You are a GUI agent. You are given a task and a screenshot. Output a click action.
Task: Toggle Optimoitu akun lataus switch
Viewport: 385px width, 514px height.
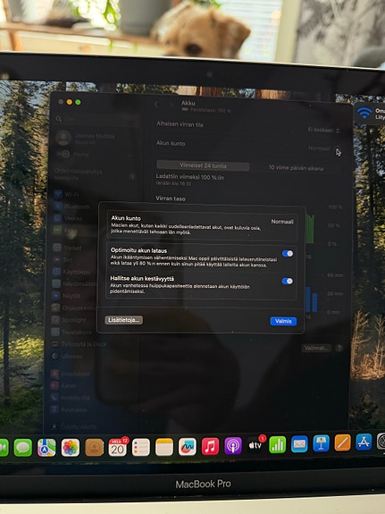288,253
